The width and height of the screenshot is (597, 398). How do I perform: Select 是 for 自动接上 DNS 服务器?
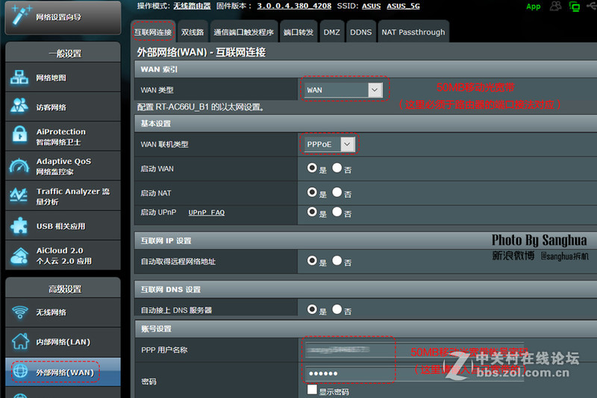(312, 309)
